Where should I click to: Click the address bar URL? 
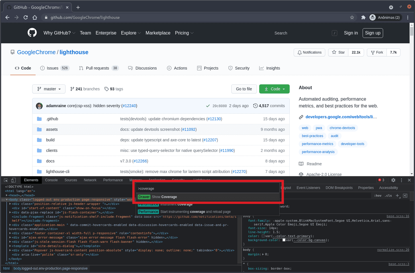click(85, 17)
